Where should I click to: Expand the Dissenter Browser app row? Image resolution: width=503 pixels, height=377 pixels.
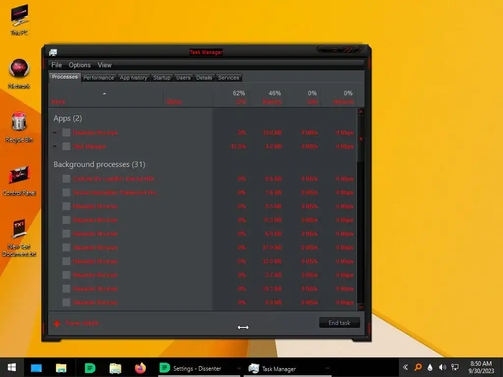(55, 133)
